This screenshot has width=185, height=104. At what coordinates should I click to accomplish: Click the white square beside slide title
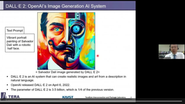tap(2, 6)
